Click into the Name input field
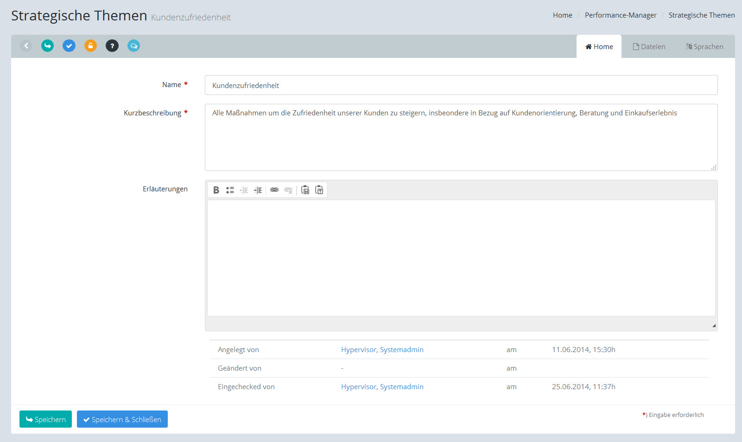 click(461, 85)
